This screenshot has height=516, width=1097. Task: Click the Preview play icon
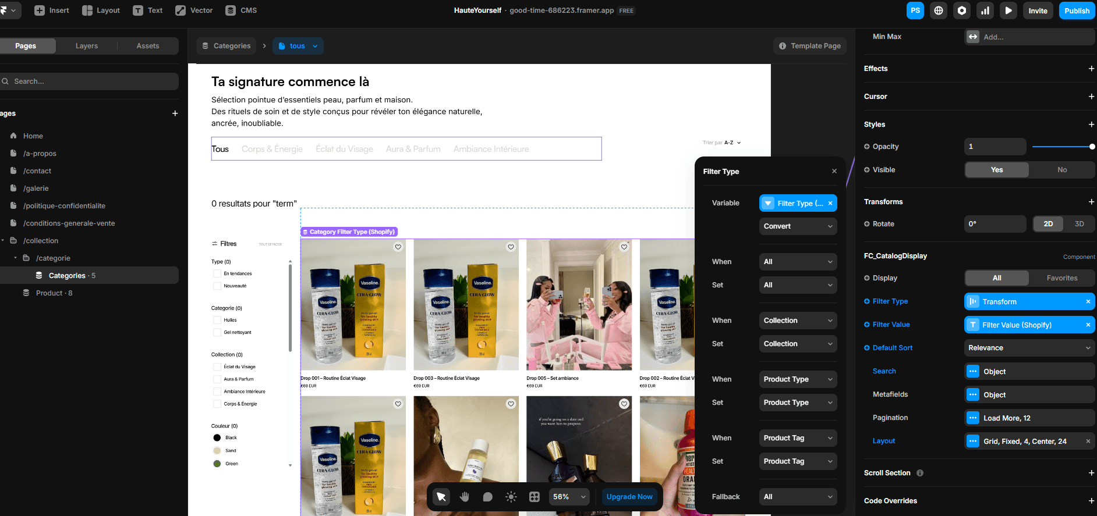[x=1008, y=10]
